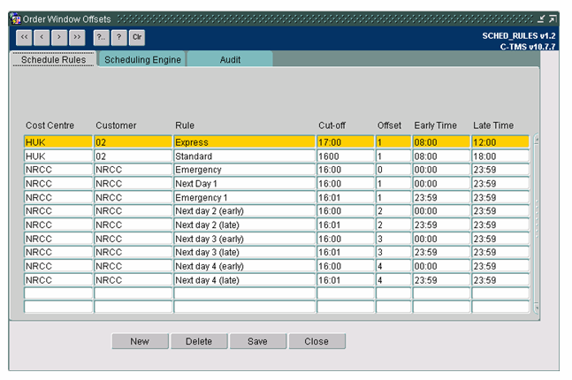Click the Offset column header
Screen dimensions: 572x380
coord(389,125)
